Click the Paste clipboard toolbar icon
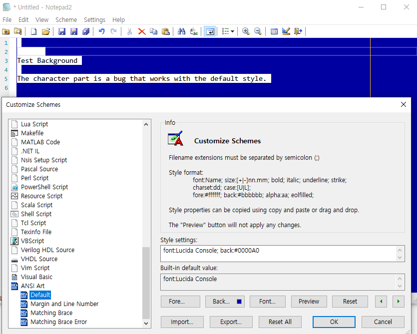This screenshot has height=334, width=417. click(x=166, y=31)
